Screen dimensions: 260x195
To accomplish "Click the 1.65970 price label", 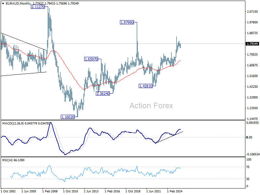I will [x=91, y=59].
